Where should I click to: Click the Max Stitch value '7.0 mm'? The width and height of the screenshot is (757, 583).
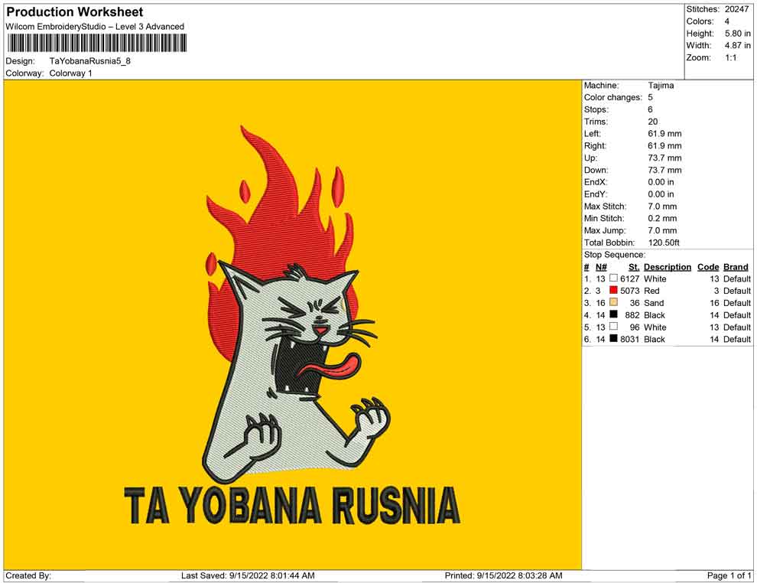(x=662, y=207)
